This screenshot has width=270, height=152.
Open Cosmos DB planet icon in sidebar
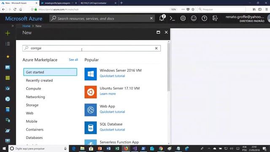[8, 130]
